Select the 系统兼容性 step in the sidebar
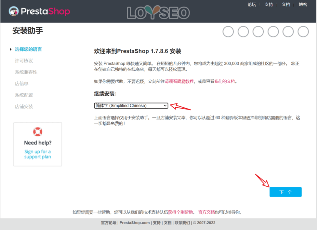The height and width of the screenshot is (230, 317). (26, 72)
